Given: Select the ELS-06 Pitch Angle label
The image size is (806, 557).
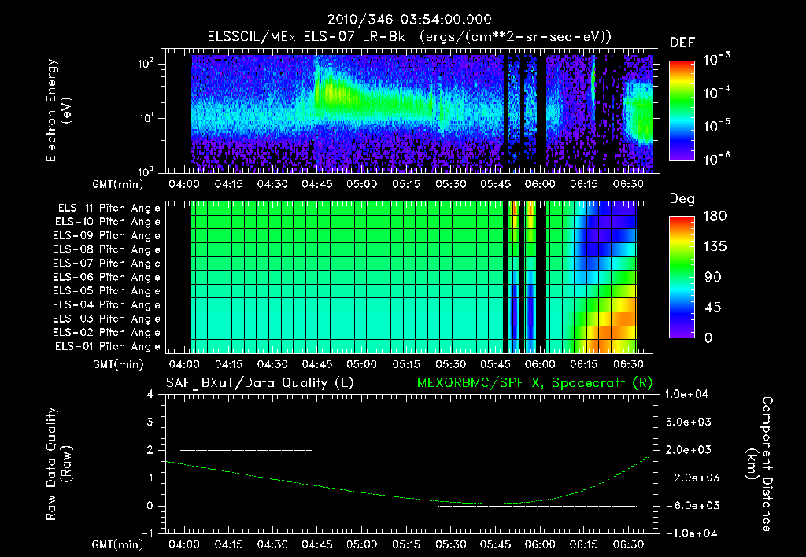Looking at the screenshot, I should pyautogui.click(x=107, y=277).
